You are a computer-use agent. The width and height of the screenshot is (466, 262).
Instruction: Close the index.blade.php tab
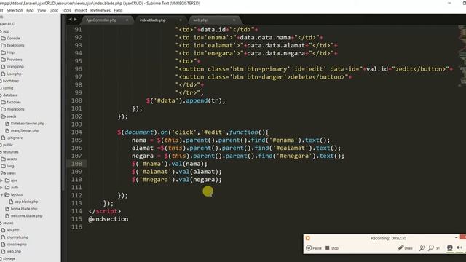pyautogui.click(x=181, y=20)
